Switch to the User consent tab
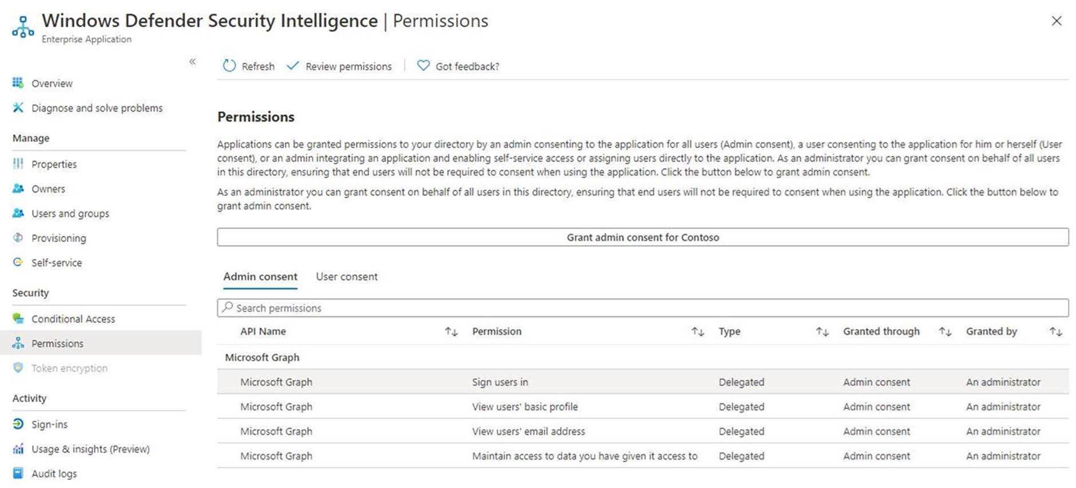Viewport: 1076px width, 488px height. (347, 277)
